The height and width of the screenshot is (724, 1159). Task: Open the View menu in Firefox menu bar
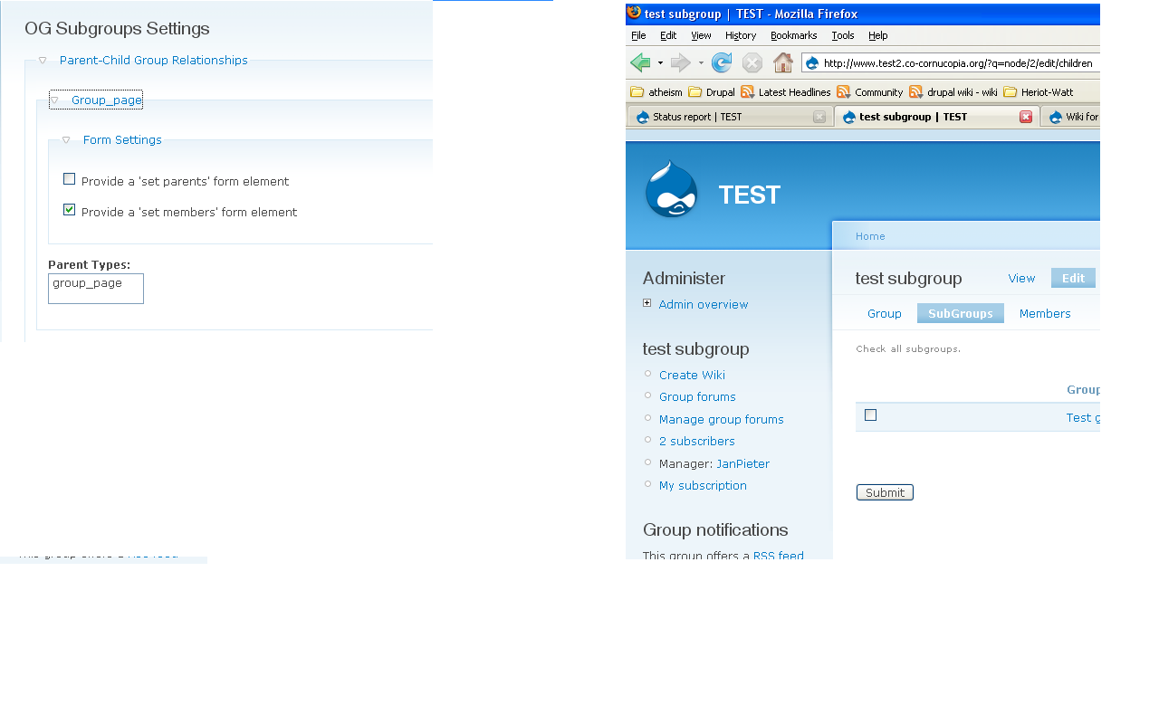click(701, 35)
